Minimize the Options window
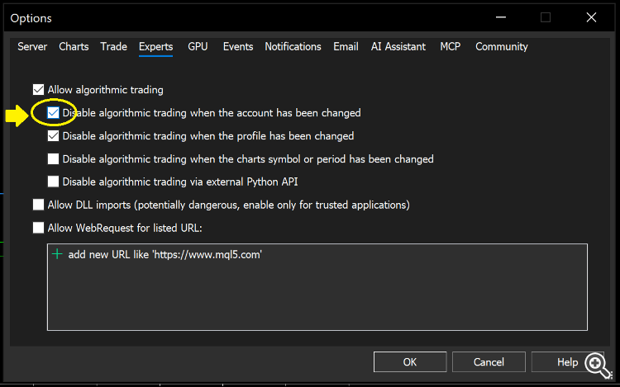The height and width of the screenshot is (387, 620). (501, 17)
